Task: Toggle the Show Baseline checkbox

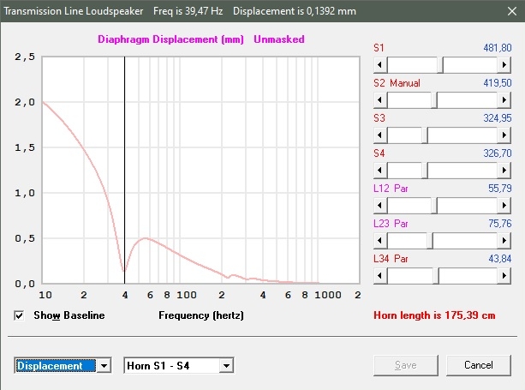Action: click(x=20, y=315)
